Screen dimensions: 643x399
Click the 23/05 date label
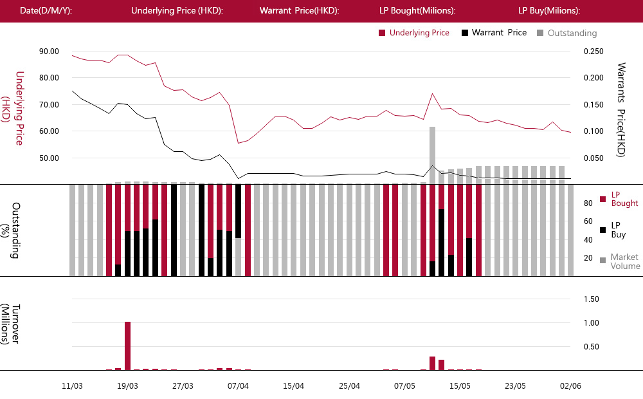point(516,386)
